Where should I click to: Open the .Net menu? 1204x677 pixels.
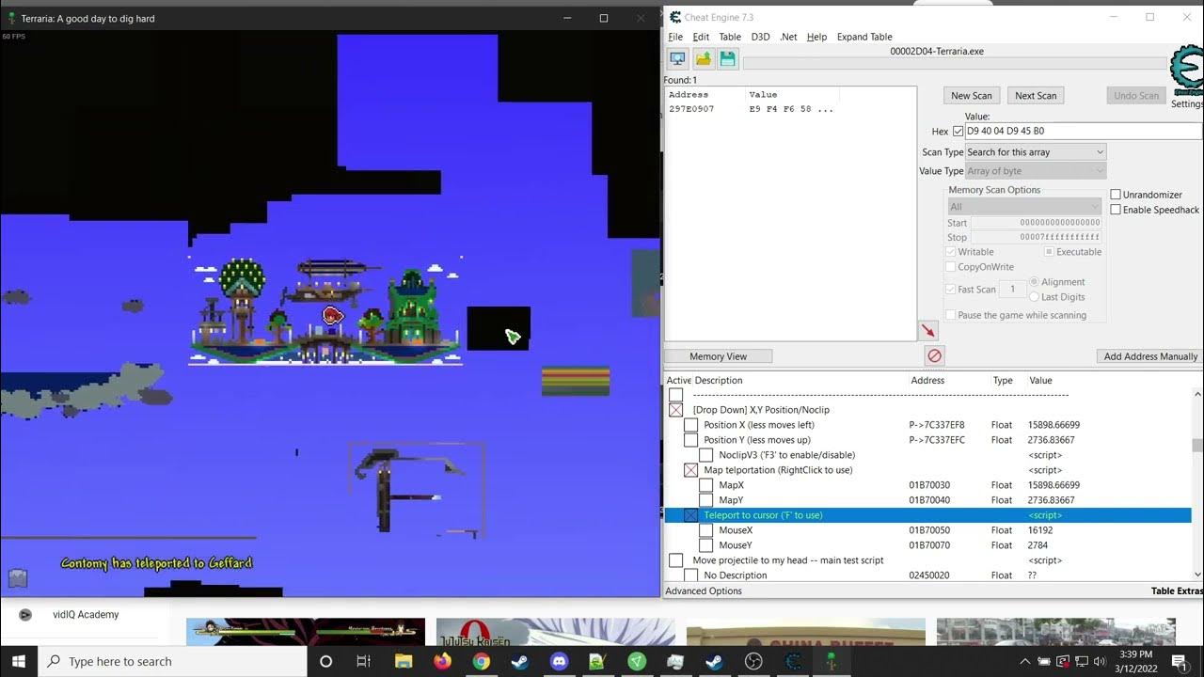(x=788, y=37)
